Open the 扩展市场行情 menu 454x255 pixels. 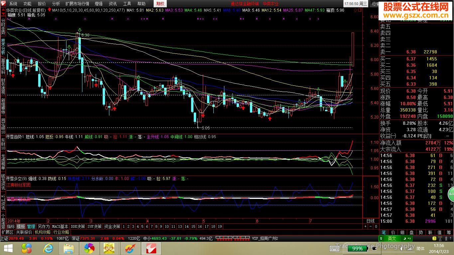[77, 4]
